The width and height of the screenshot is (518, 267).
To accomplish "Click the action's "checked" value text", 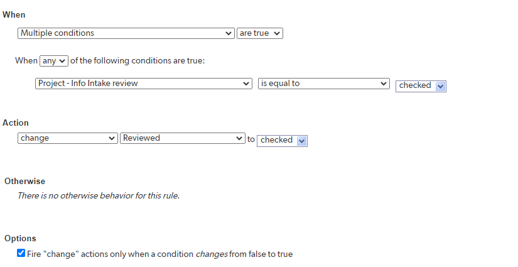I will [x=276, y=139].
